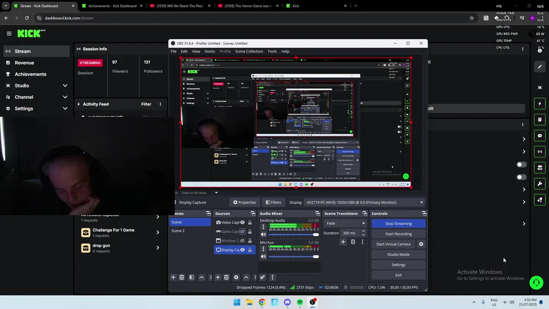The image size is (549, 309).
Task: Open OBS Scene Collection menu
Action: (x=249, y=51)
